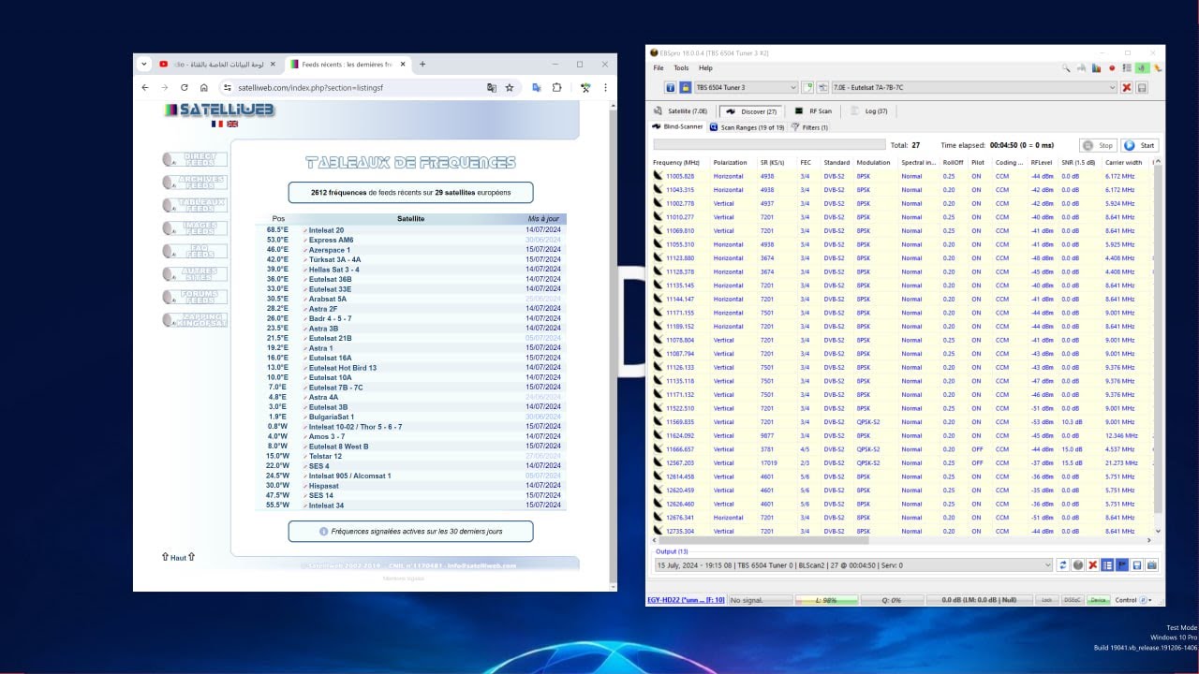This screenshot has width=1199, height=674.
Task: Click the Lock indicator in the status bar
Action: pos(1047,600)
